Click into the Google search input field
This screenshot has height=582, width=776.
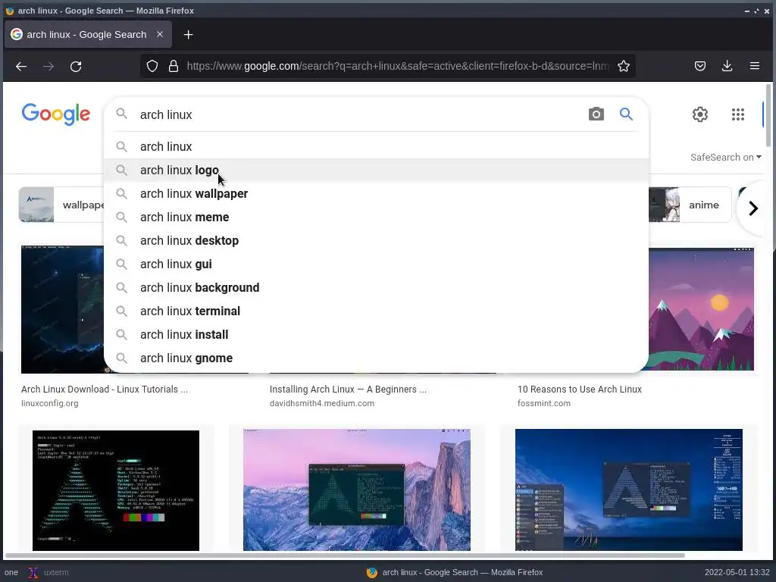tap(358, 115)
